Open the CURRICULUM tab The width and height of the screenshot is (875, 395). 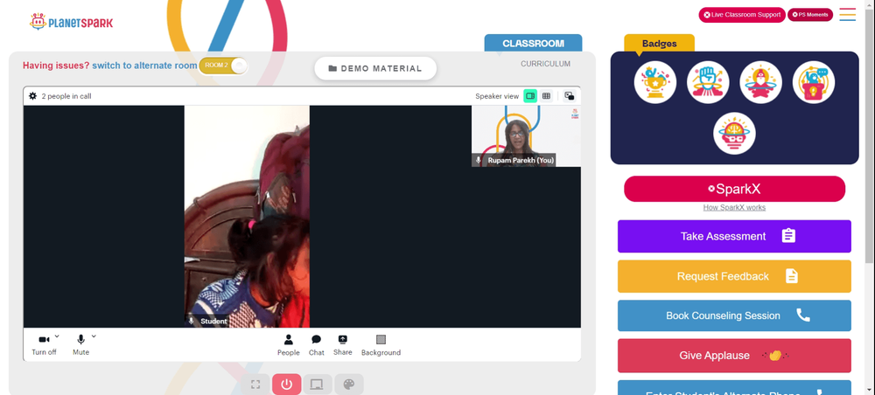point(545,64)
